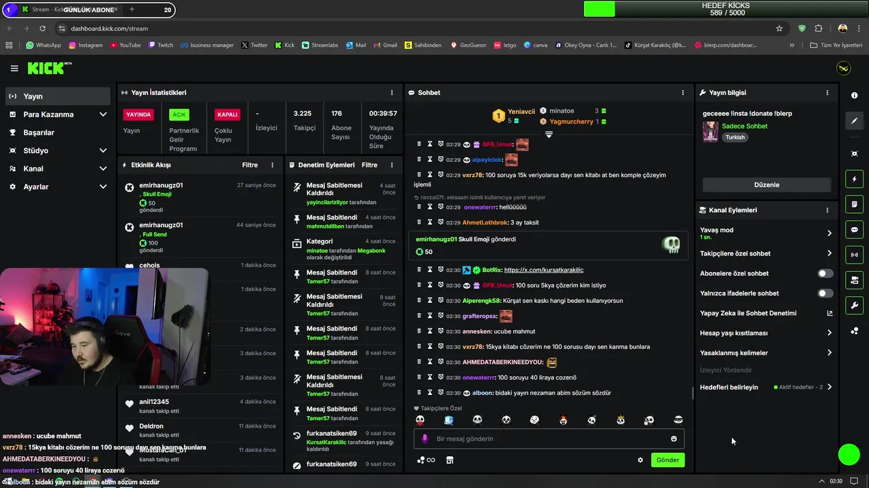Image resolution: width=869 pixels, height=488 pixels.
Task: Select the crowned panda emote
Action: tap(621, 420)
